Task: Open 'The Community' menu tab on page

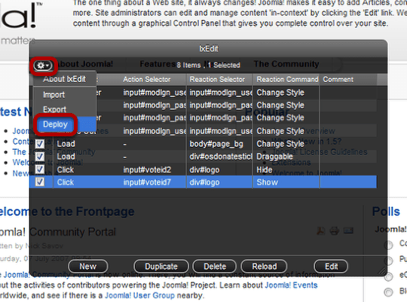Action: [286, 64]
